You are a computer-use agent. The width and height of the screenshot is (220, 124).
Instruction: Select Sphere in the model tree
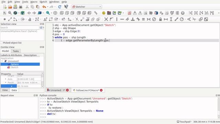click(x=14, y=64)
